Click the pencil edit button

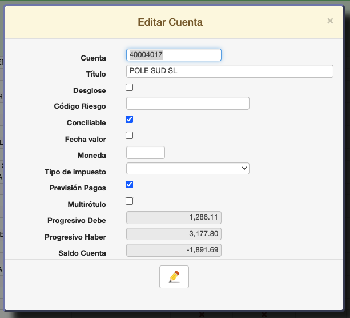[x=174, y=277]
